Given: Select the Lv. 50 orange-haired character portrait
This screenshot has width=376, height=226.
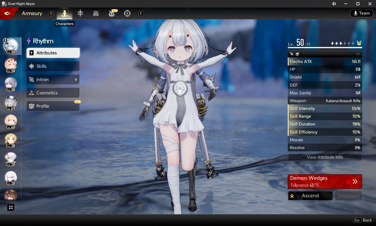Looking at the screenshot, I should 11,65.
